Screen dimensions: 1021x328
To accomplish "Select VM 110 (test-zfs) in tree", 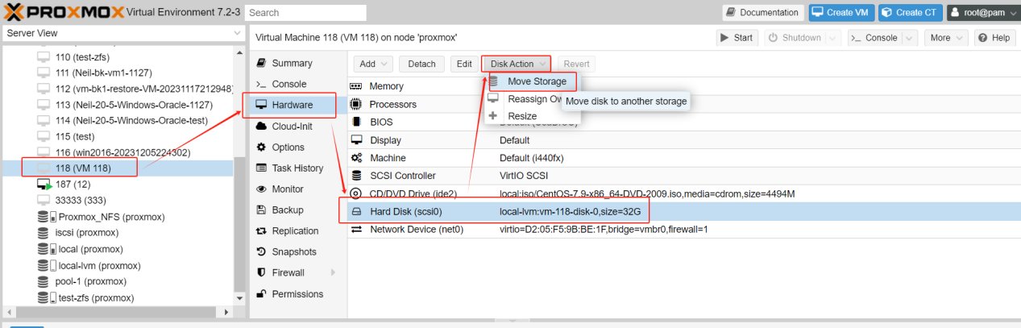I will [82, 57].
